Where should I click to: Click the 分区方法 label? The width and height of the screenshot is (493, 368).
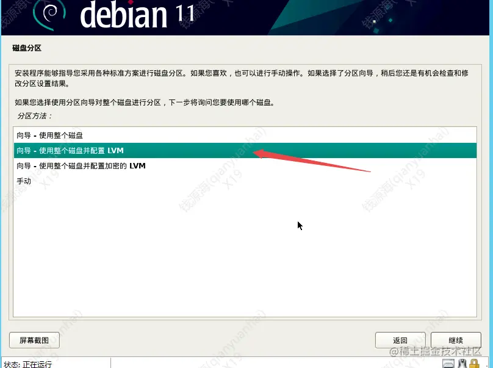point(35,116)
